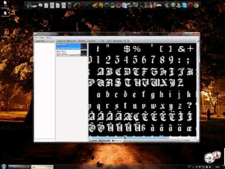Click the Adobe Photoshop taskbar button
This screenshot has width=225, height=169.
20,167
